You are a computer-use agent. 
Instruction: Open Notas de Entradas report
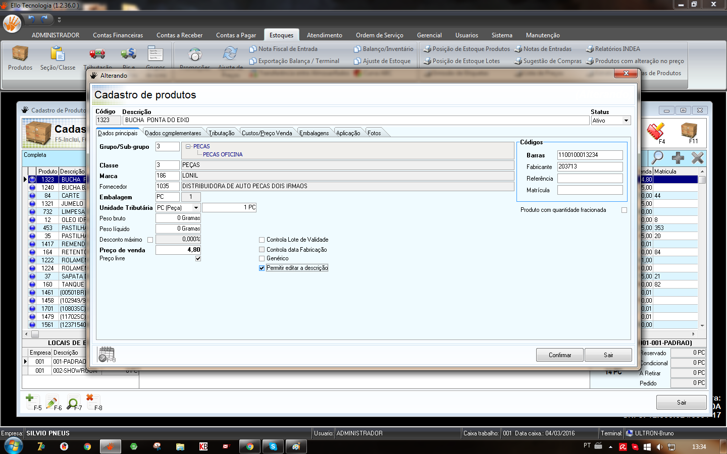tap(543, 49)
